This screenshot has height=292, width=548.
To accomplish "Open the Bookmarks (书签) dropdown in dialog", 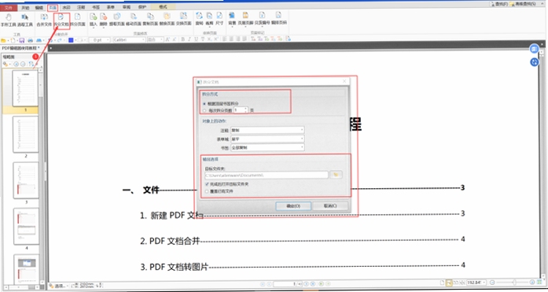I will (267, 147).
